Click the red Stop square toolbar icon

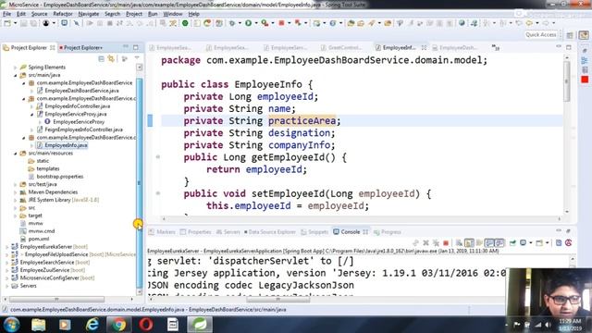click(281, 23)
